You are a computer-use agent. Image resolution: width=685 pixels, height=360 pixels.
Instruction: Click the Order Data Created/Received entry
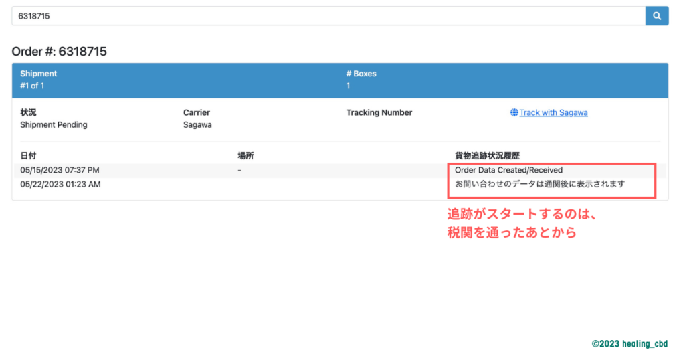(508, 170)
